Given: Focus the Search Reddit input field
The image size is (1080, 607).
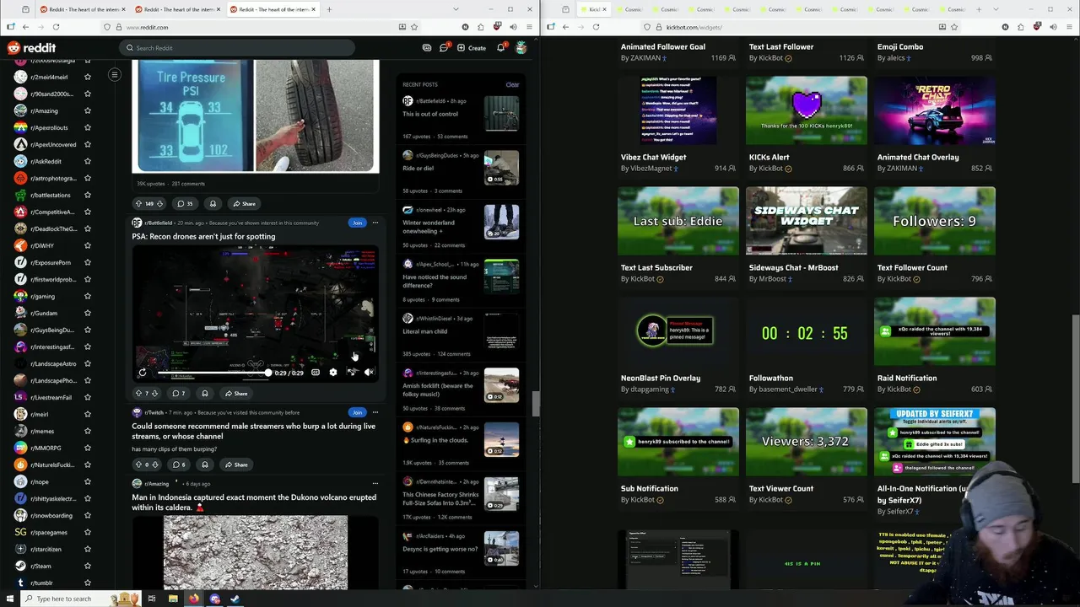Looking at the screenshot, I should [236, 48].
